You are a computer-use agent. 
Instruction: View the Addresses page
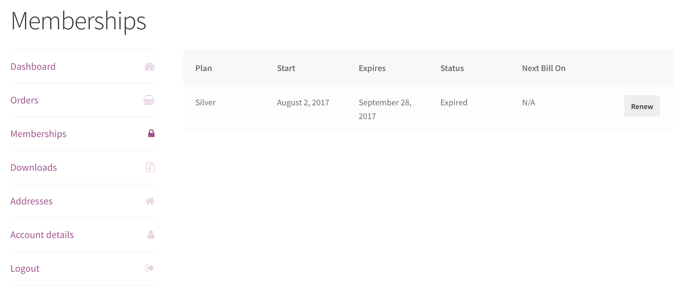[31, 201]
